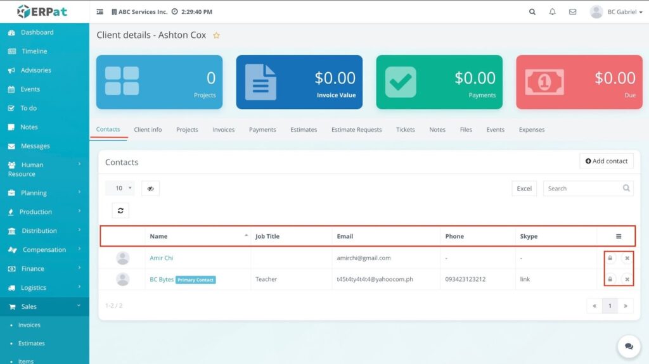Open the notifications bell icon

[553, 12]
